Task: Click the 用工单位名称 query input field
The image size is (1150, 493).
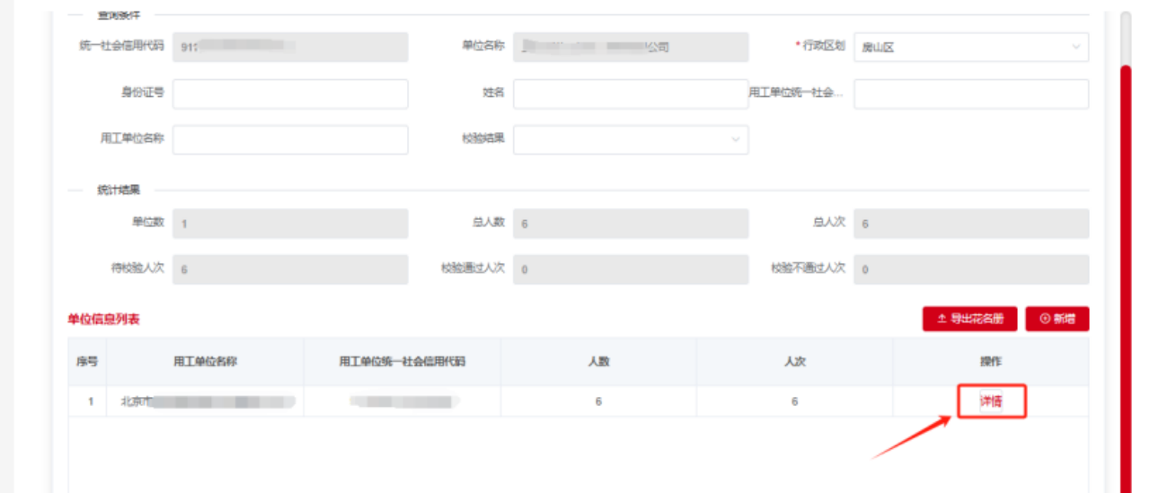Action: pyautogui.click(x=290, y=139)
